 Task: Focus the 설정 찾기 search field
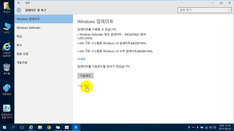pyautogui.click(x=204, y=10)
